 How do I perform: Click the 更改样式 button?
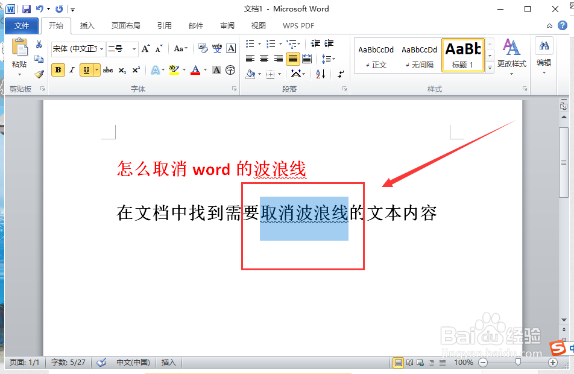tap(511, 55)
